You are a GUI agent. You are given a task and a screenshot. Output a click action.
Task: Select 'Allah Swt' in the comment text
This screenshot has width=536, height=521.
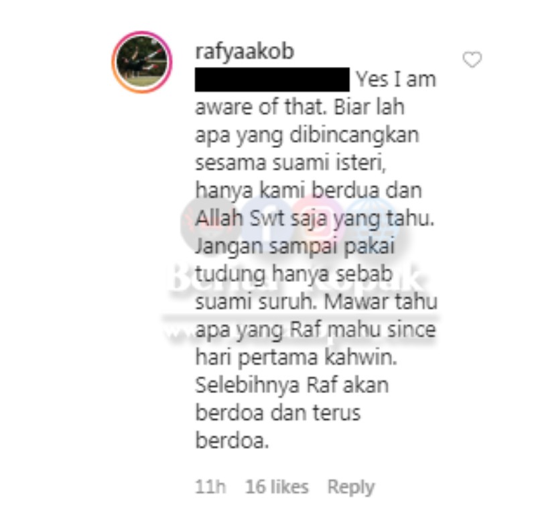click(x=237, y=218)
